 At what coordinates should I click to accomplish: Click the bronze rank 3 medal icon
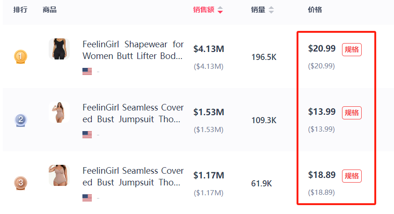pos(21,182)
